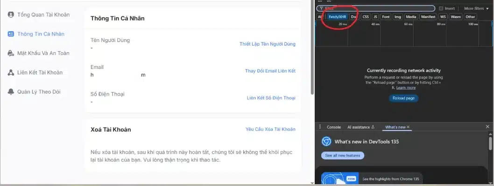Select the Manifest filter chip
The height and width of the screenshot is (186, 494).
coord(428,17)
